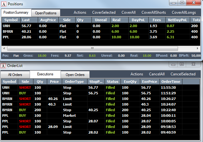Screen dimensions: 203x142
Task: Open the All Orders tab
Action: 15,75
